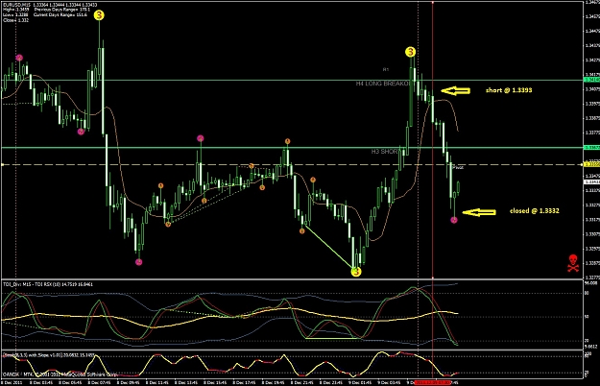Click the 8 Dec 19:45 time axis label
Image resolution: width=600 pixels, height=386 pixels.
pos(274,382)
